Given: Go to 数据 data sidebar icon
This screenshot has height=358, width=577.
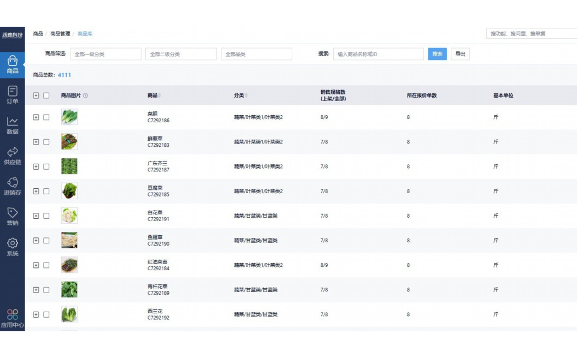Looking at the screenshot, I should tap(12, 126).
